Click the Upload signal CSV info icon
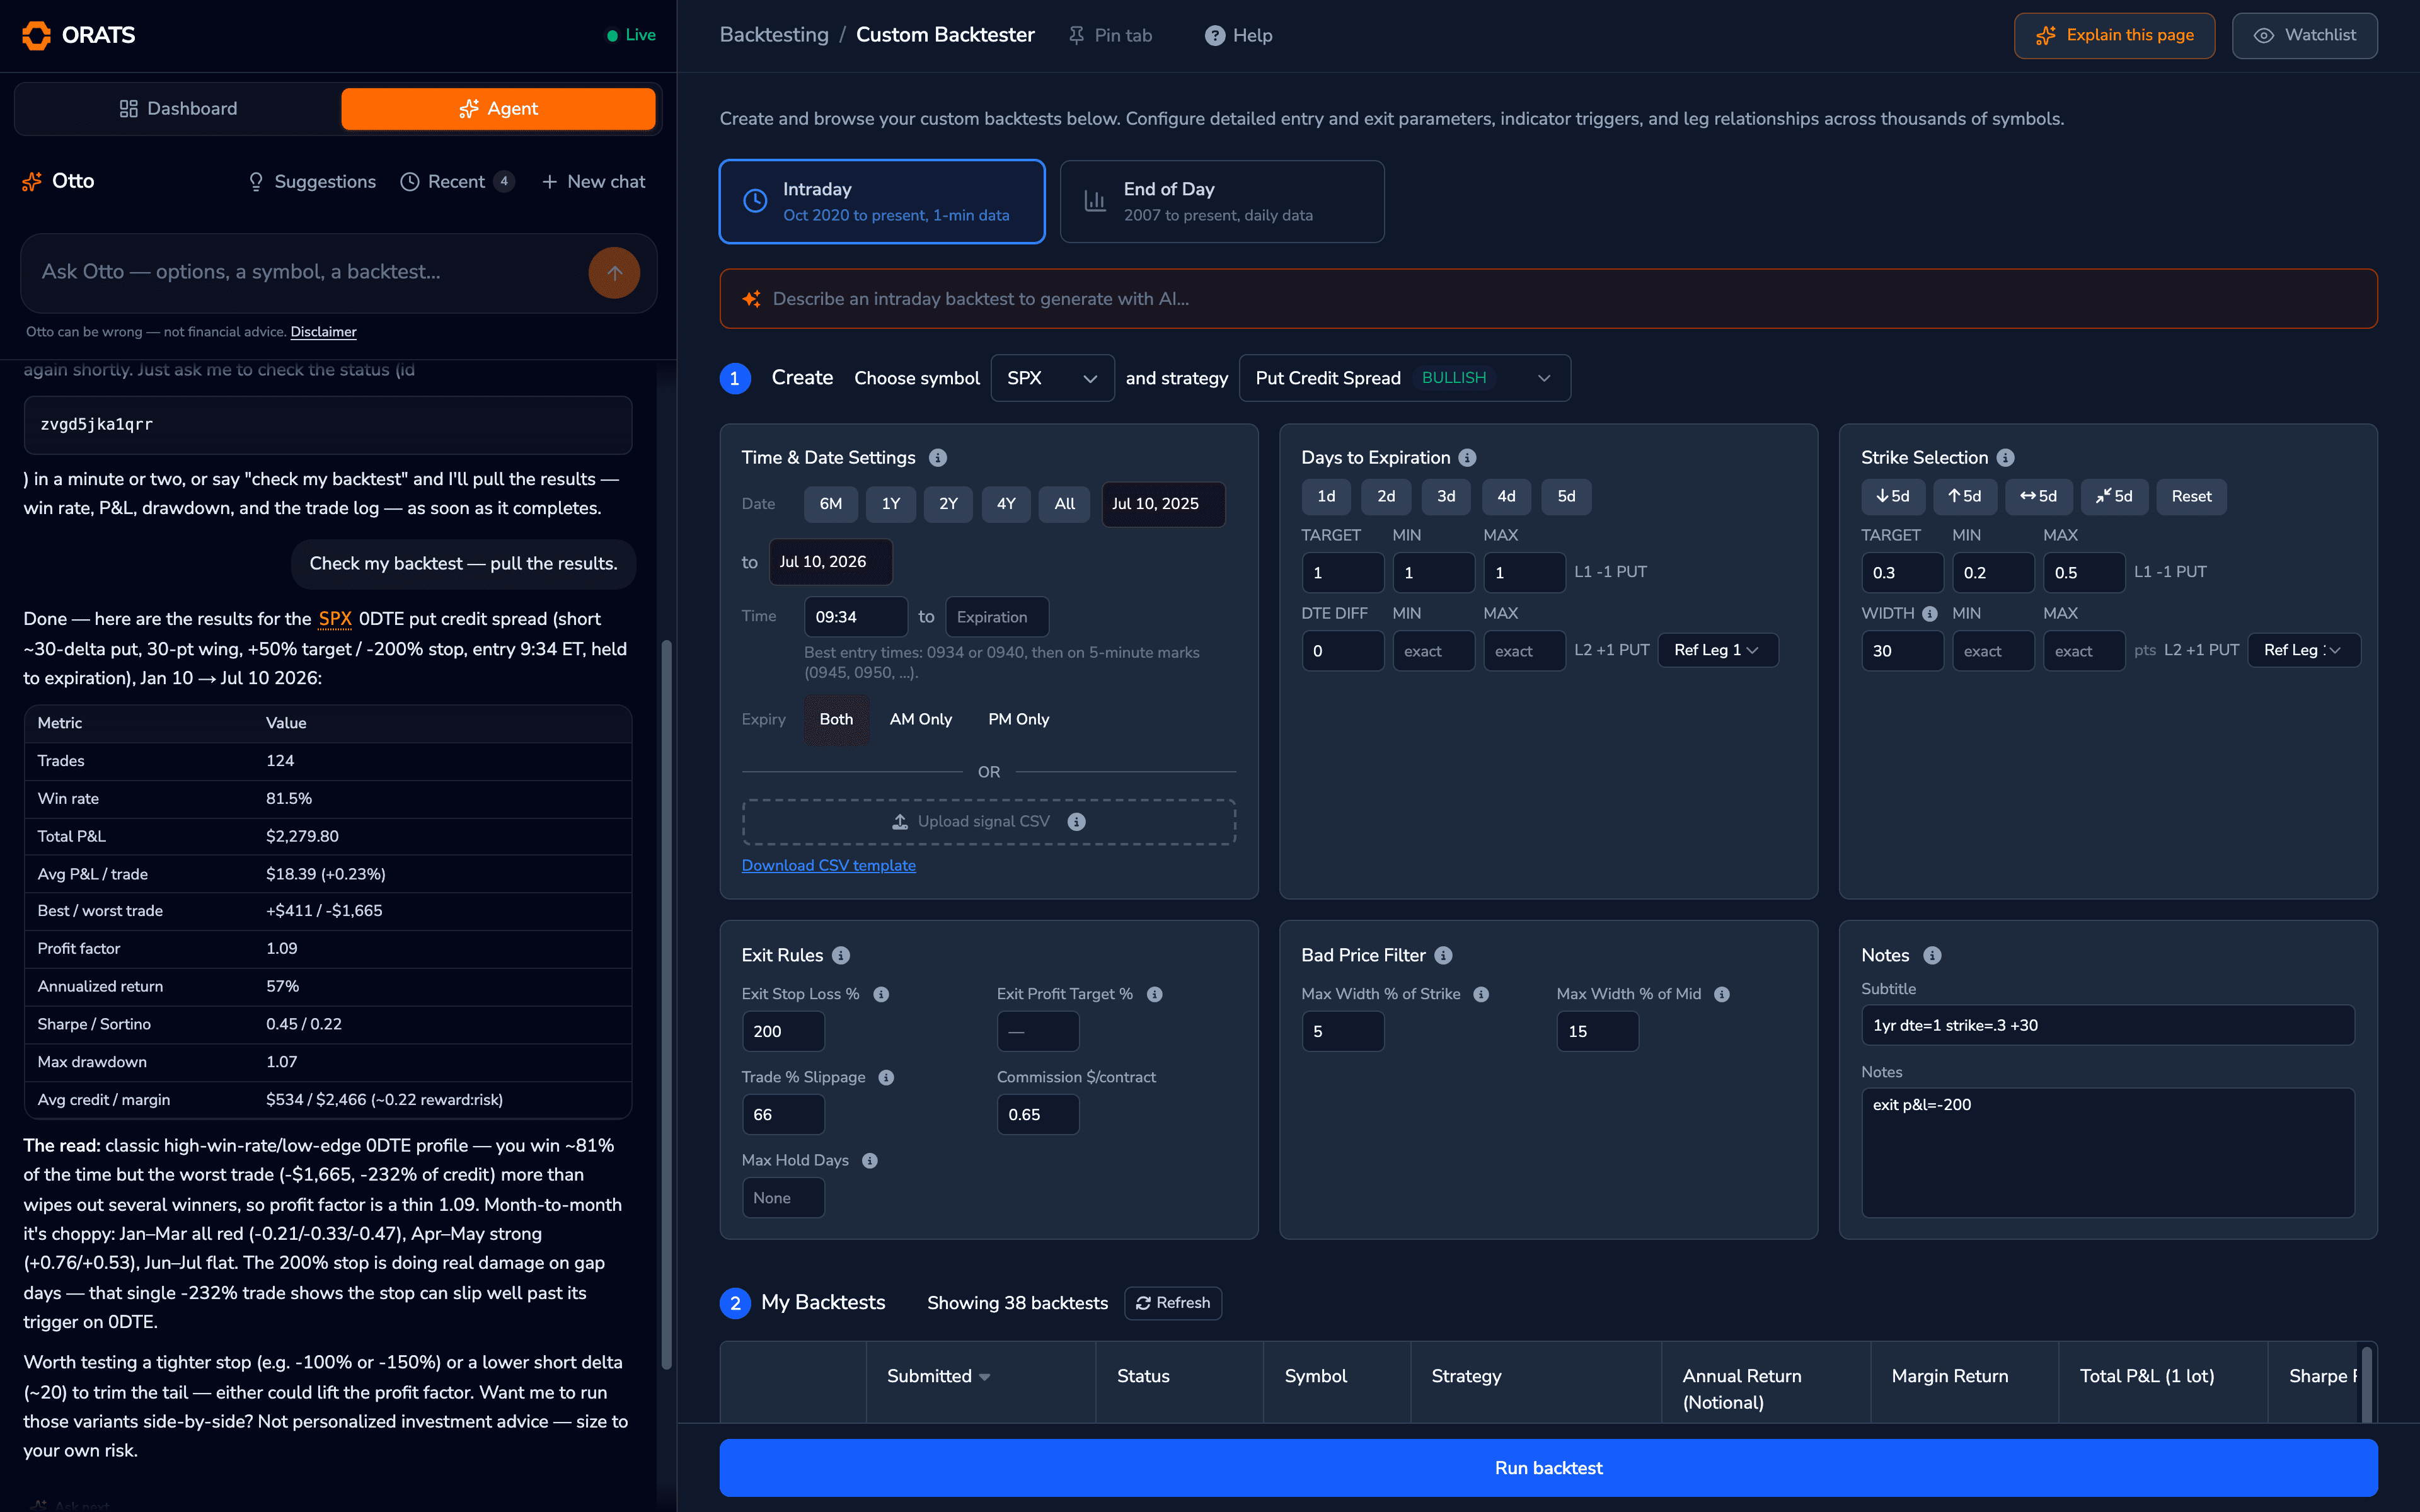 click(x=1076, y=821)
